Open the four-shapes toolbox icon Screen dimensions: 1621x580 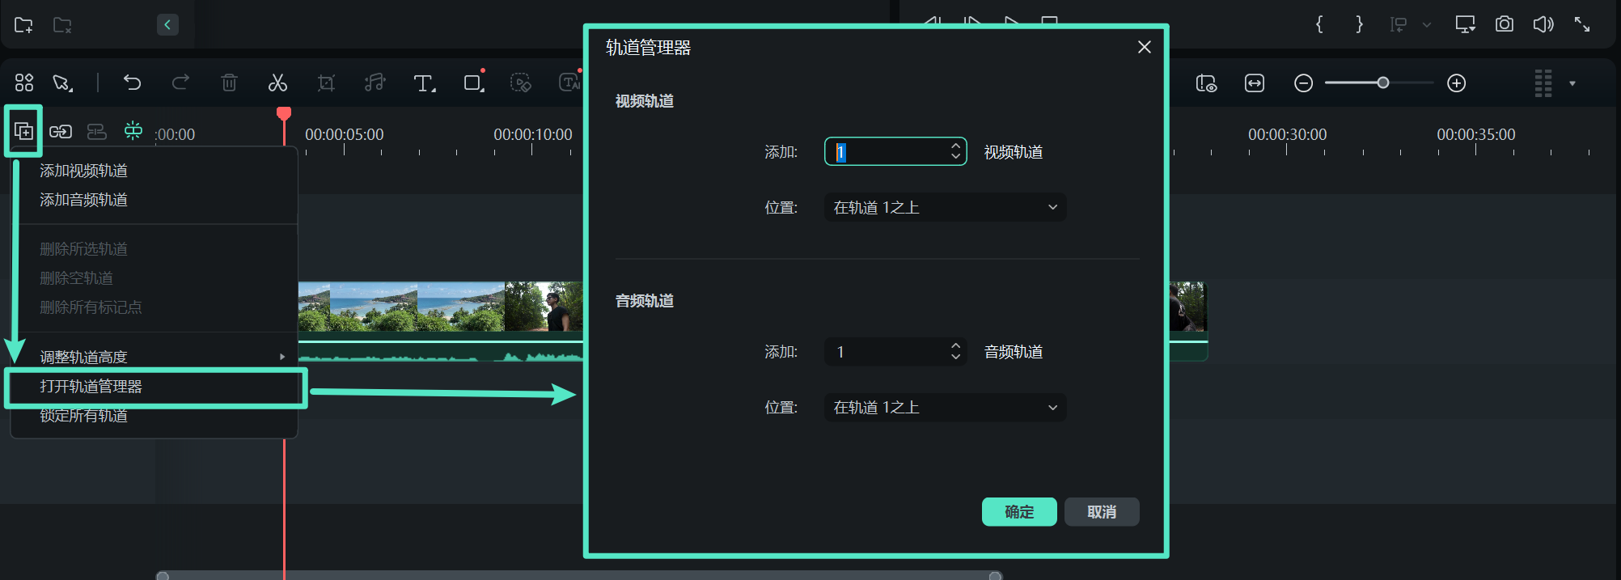(x=24, y=83)
